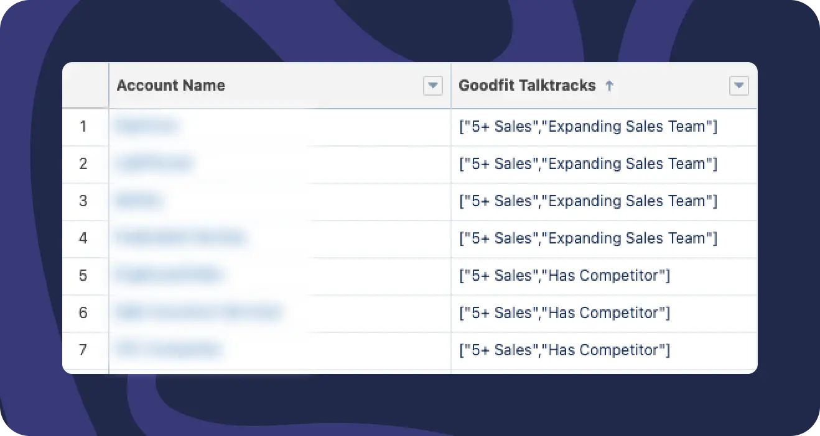The image size is (820, 436).
Task: Click the ascending sort arrow beside Goodfit Talktracks
Action: tap(609, 86)
